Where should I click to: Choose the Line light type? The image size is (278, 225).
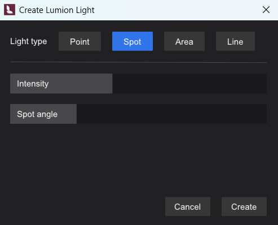[x=235, y=41]
